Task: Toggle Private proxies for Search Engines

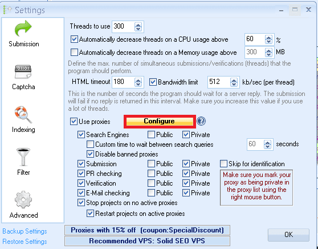Action: tap(186, 135)
